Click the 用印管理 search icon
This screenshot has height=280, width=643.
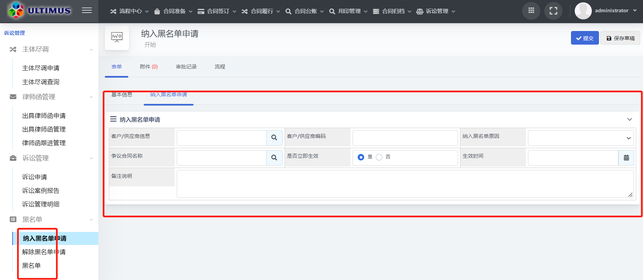tap(332, 11)
